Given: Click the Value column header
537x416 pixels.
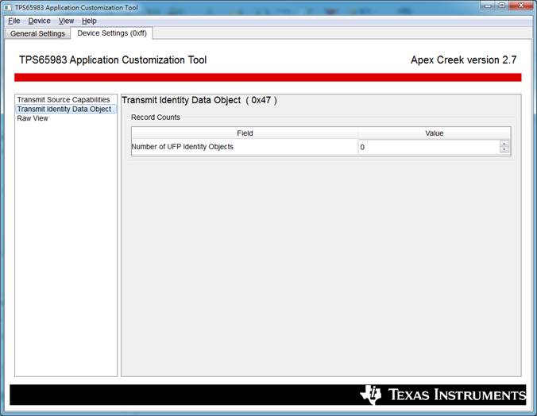Looking at the screenshot, I should pyautogui.click(x=435, y=133).
